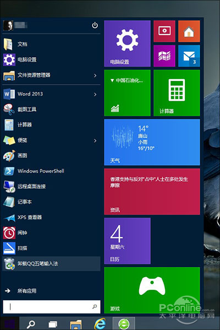Launch Internet Explorer from taskbar

[x=100, y=324]
